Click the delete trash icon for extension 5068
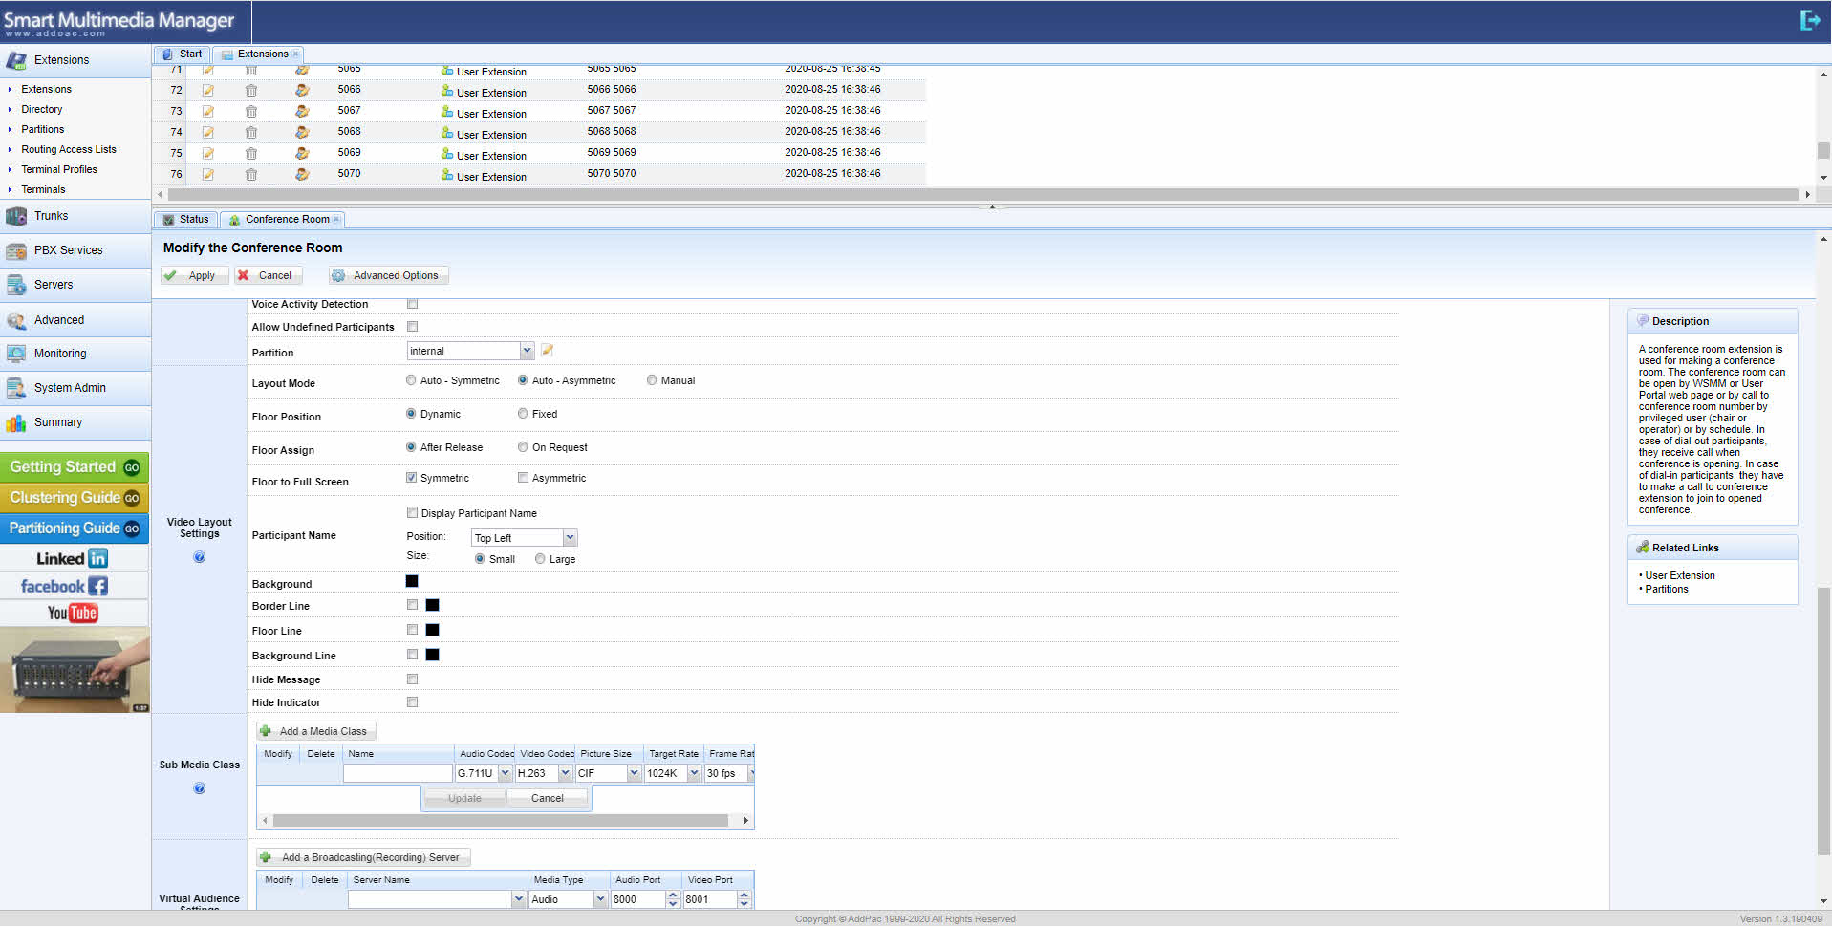The image size is (1832, 927). (x=250, y=132)
